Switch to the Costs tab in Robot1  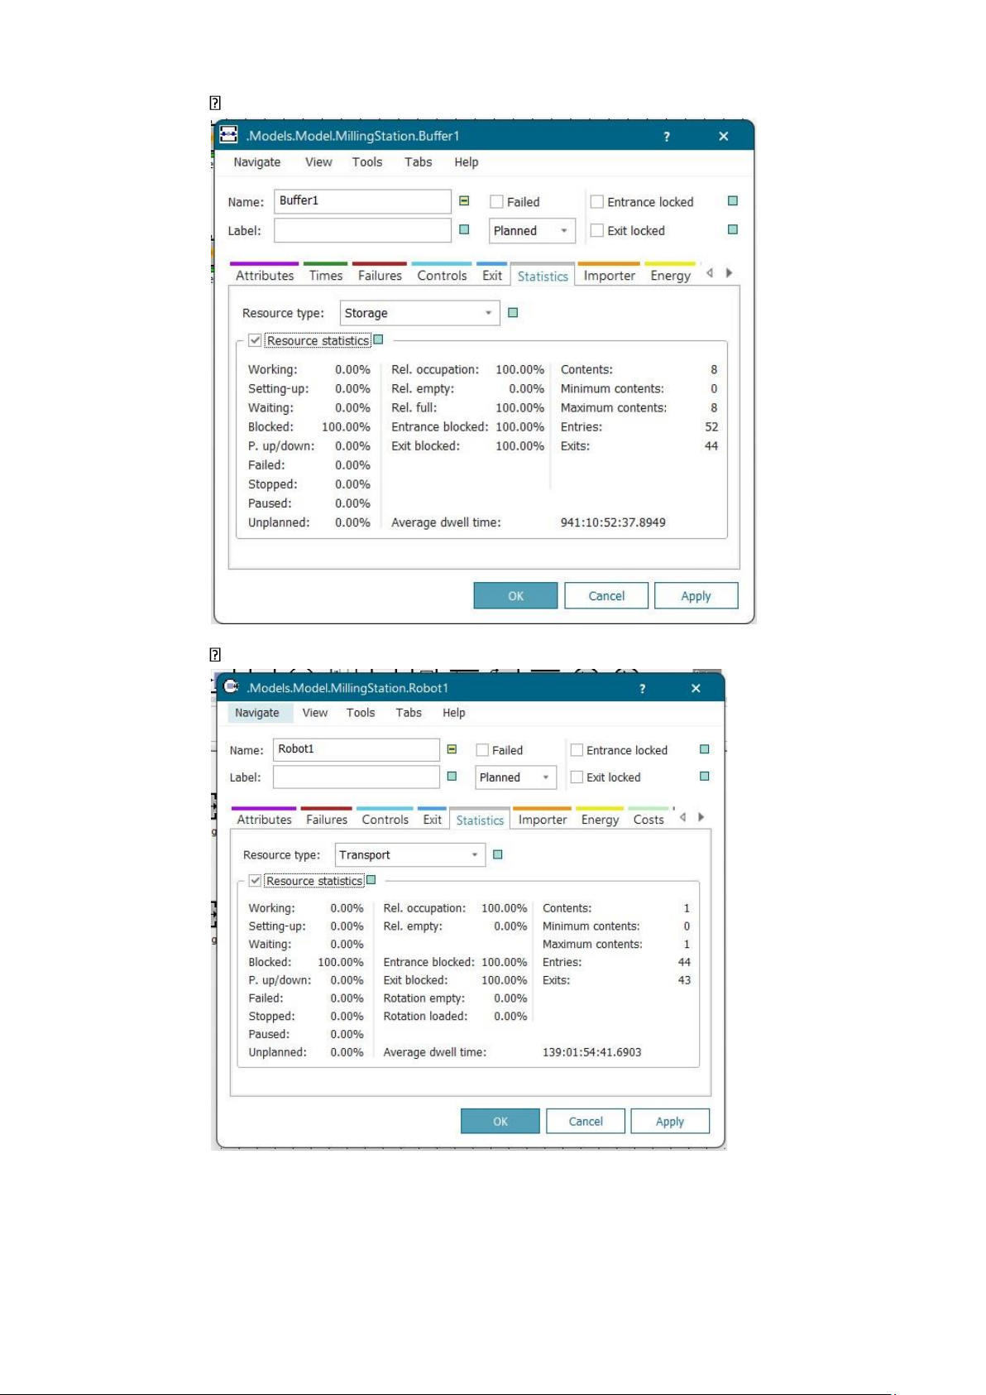pyautogui.click(x=649, y=820)
